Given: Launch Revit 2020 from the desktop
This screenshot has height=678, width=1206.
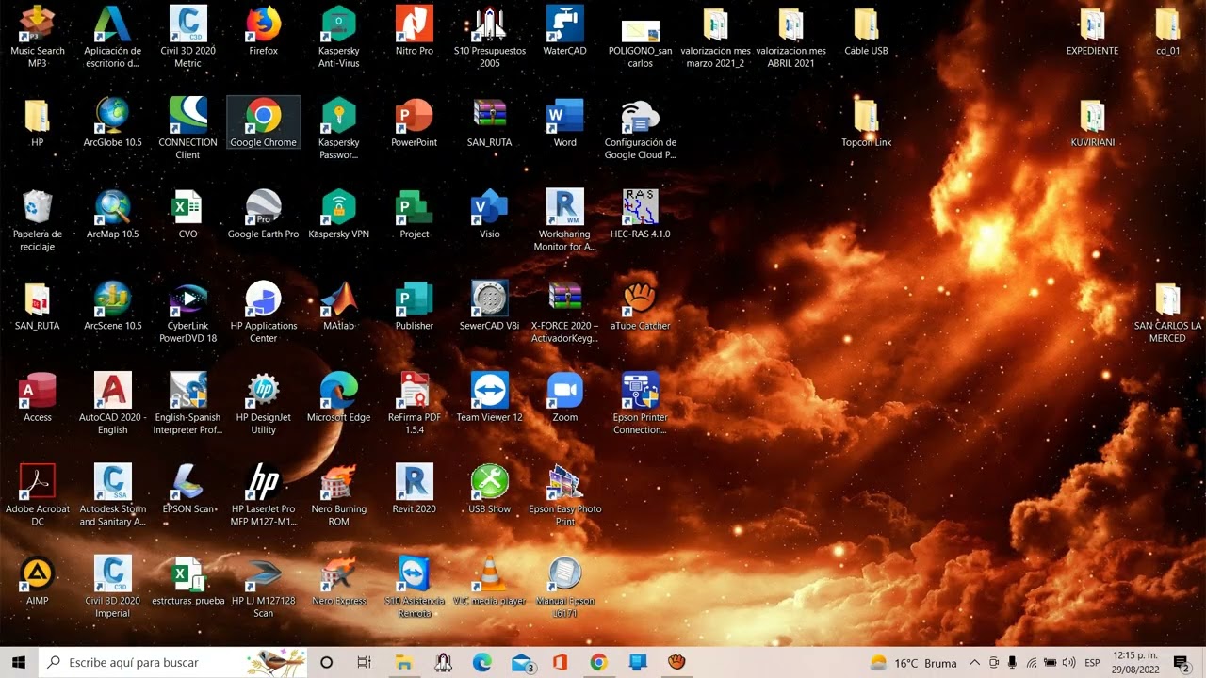Looking at the screenshot, I should point(415,488).
